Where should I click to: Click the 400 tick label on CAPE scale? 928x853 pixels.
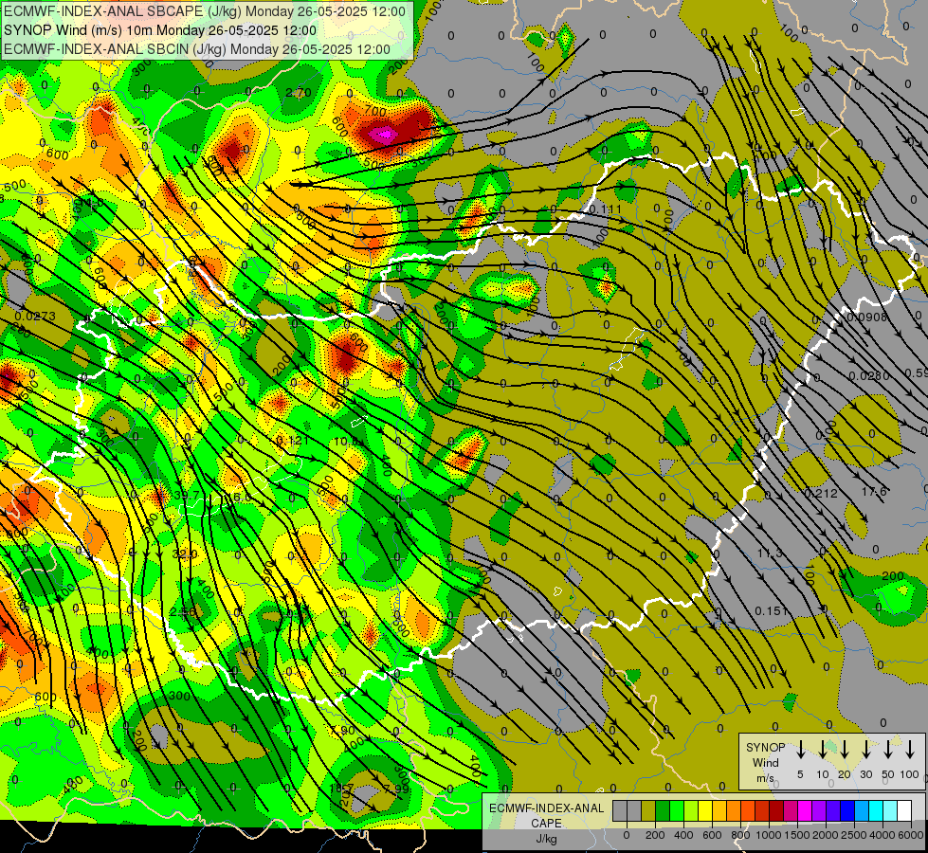coord(683,835)
